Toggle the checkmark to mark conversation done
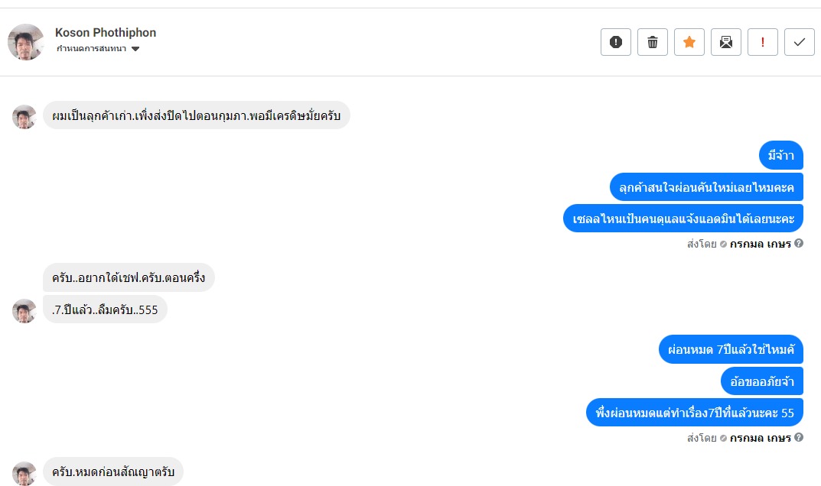The height and width of the screenshot is (486, 821). click(x=800, y=42)
